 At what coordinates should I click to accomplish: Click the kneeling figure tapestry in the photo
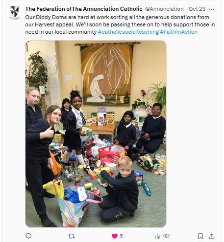pos(107,74)
